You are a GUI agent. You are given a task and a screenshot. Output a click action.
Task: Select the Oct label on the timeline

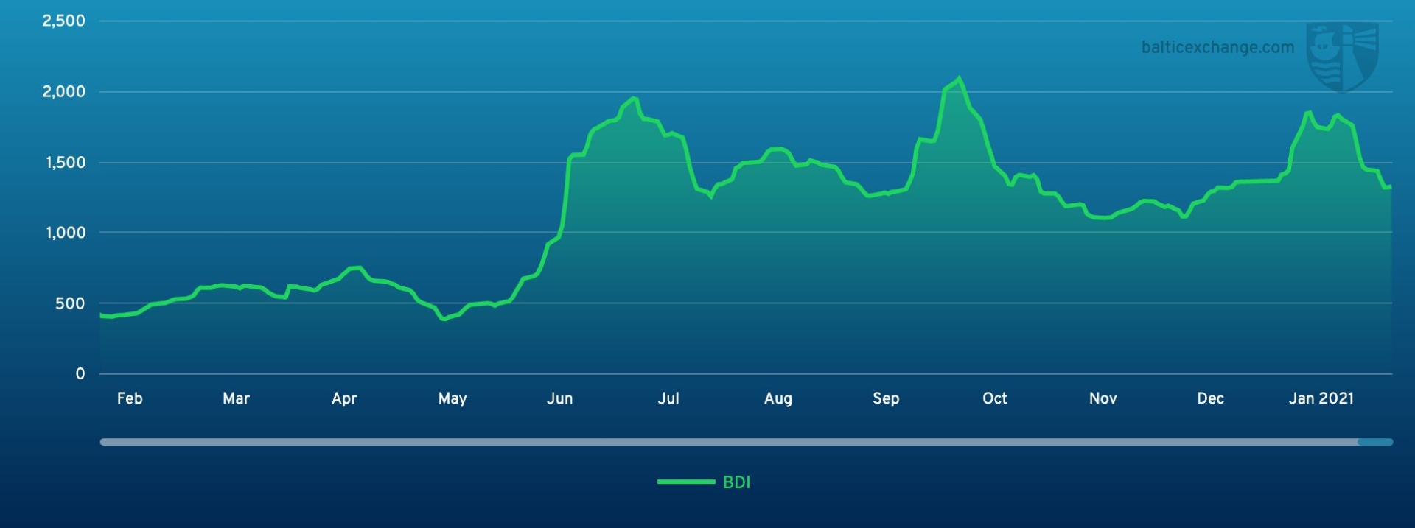[x=994, y=398]
